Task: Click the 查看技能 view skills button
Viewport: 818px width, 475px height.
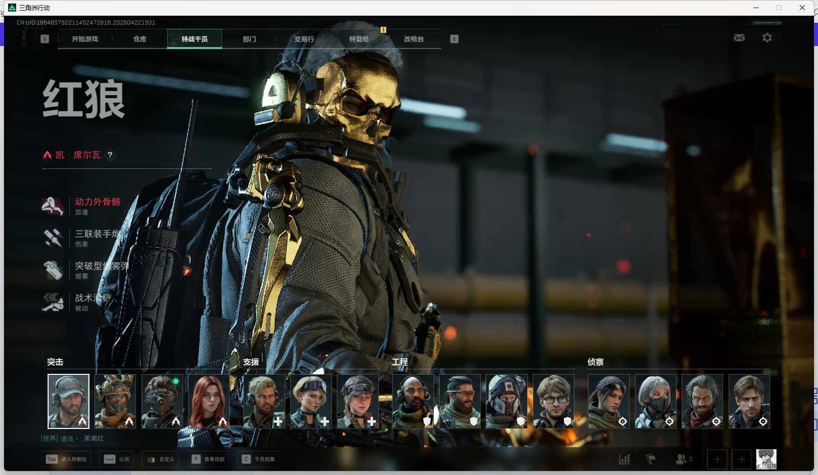Action: [x=208, y=459]
